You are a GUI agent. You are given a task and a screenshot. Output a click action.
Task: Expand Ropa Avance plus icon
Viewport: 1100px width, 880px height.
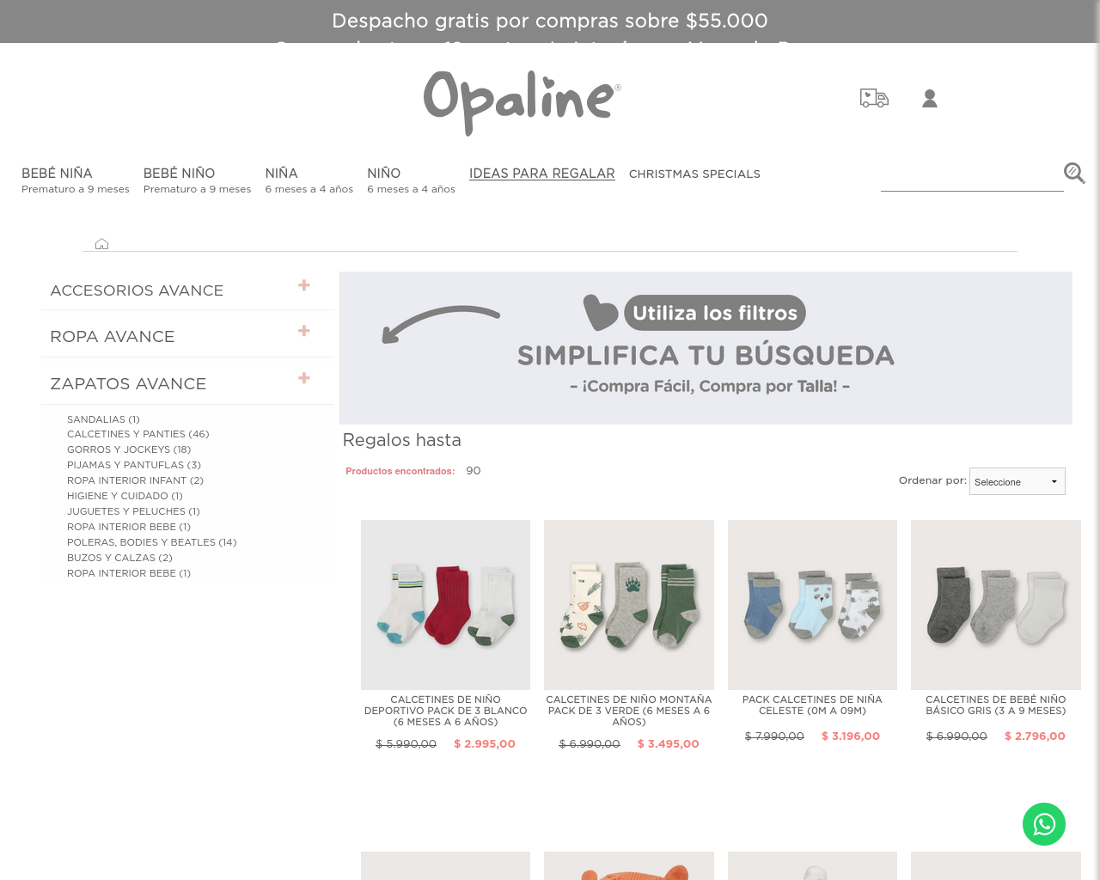[304, 331]
